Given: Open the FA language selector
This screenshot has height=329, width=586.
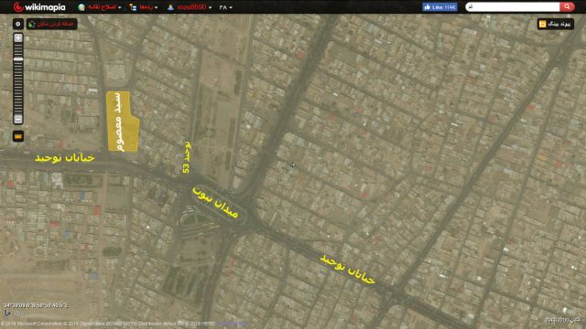Looking at the screenshot, I should point(225,7).
